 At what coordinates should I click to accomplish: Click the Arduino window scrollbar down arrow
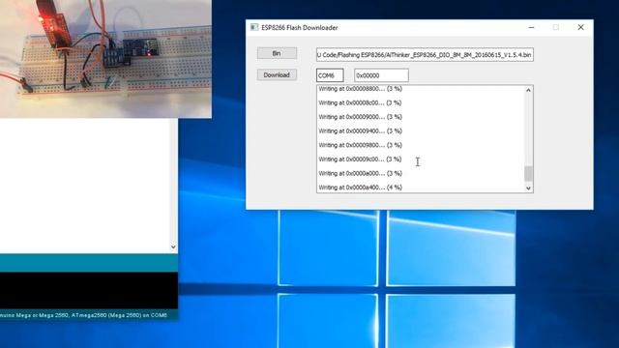pos(173,247)
